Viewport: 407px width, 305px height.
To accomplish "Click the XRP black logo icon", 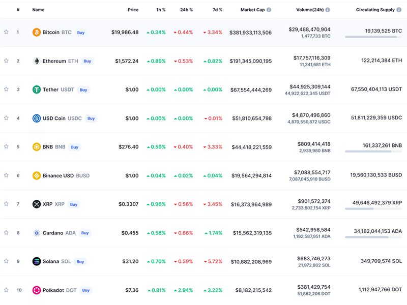I will point(37,204).
